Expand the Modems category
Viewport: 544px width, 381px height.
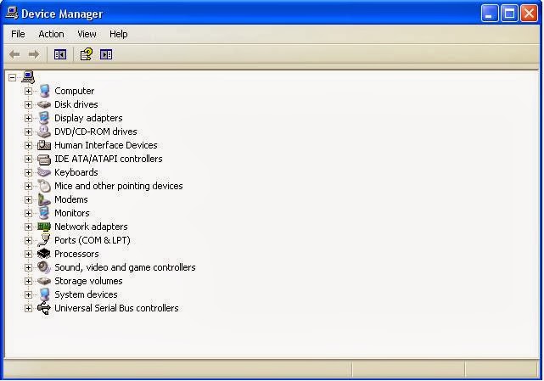click(x=28, y=199)
